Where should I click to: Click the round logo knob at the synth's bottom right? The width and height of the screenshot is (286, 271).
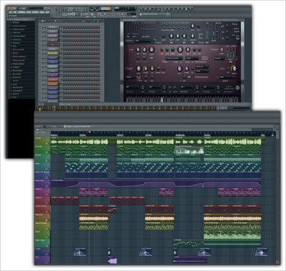pyautogui.click(x=237, y=88)
